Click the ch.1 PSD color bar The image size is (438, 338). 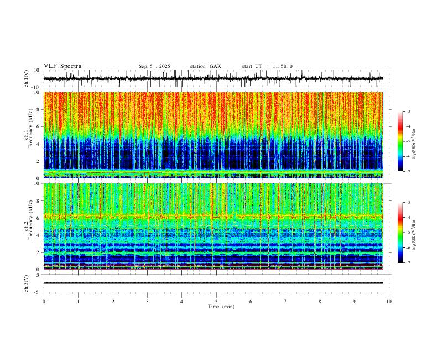click(400, 141)
